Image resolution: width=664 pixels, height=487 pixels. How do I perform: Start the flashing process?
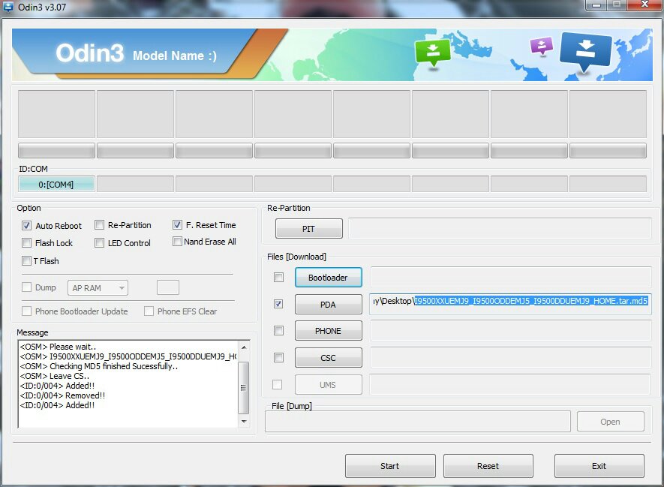tap(390, 466)
